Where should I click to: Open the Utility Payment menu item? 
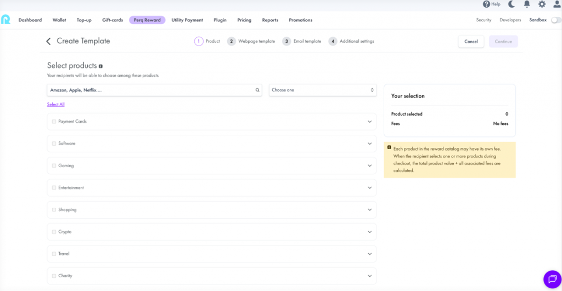(x=187, y=20)
